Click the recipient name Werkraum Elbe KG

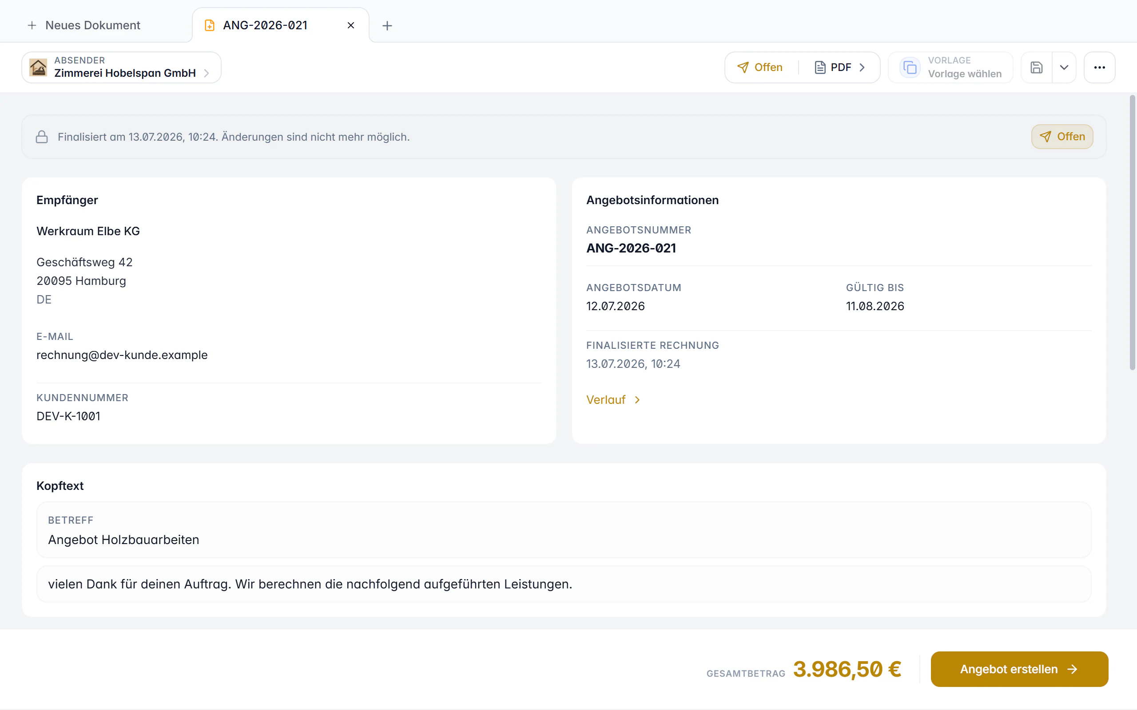pos(88,231)
